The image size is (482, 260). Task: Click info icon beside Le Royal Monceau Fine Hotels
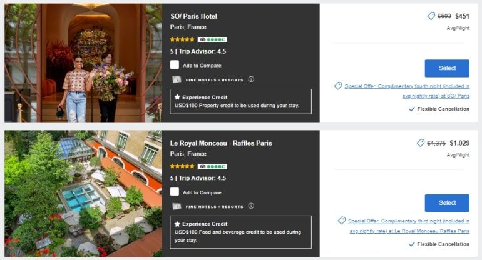(x=251, y=206)
